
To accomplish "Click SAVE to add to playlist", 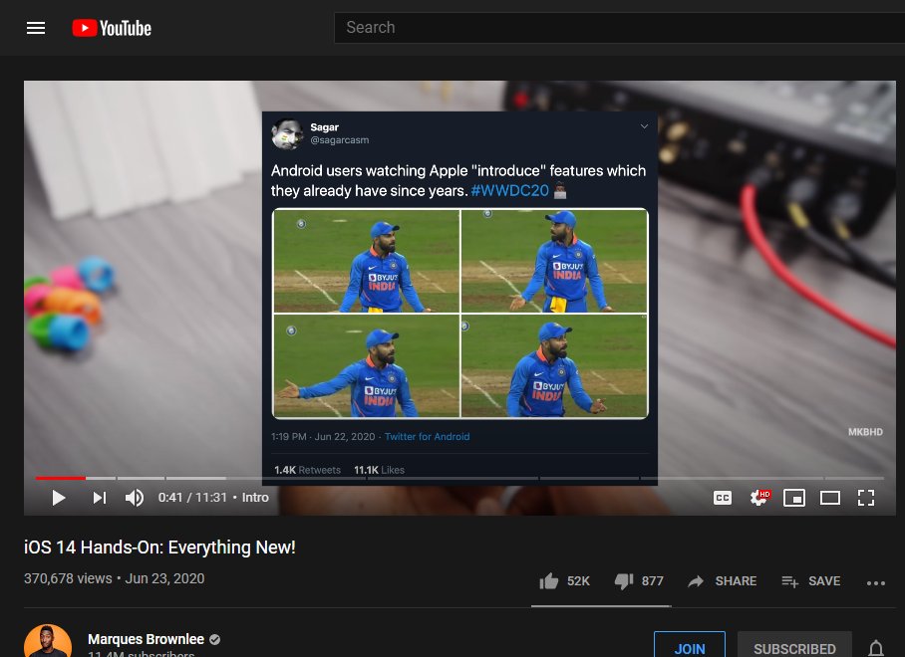I will click(811, 581).
